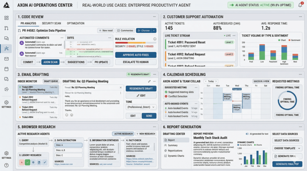Click the pencil icon beside drafting title
The height and width of the screenshot is (171, 307).
click(x=149, y=81)
